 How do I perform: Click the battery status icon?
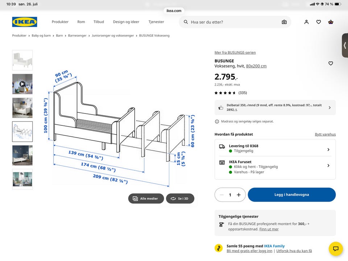coord(338,4)
